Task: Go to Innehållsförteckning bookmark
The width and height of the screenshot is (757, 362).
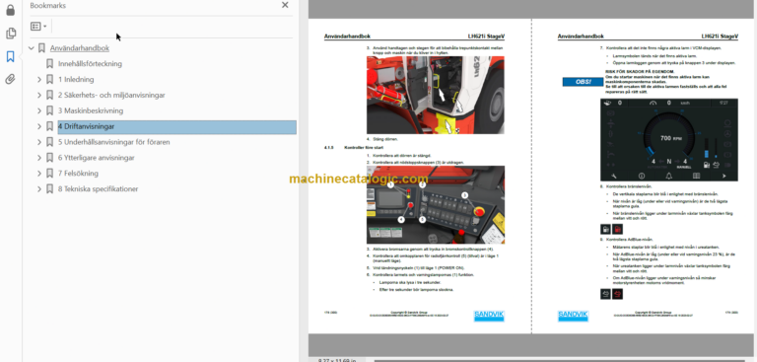Action: pyautogui.click(x=90, y=64)
